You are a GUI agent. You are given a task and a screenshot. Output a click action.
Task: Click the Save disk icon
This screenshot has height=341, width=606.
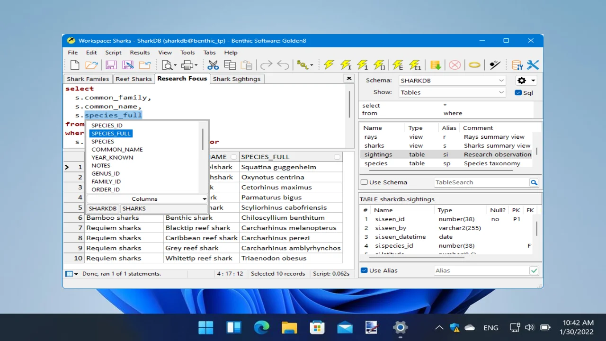(111, 65)
